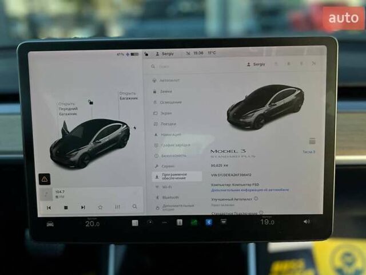The width and height of the screenshot is (366, 275).
Task: Tap the battery level indicator at 41%
Action: point(128,54)
